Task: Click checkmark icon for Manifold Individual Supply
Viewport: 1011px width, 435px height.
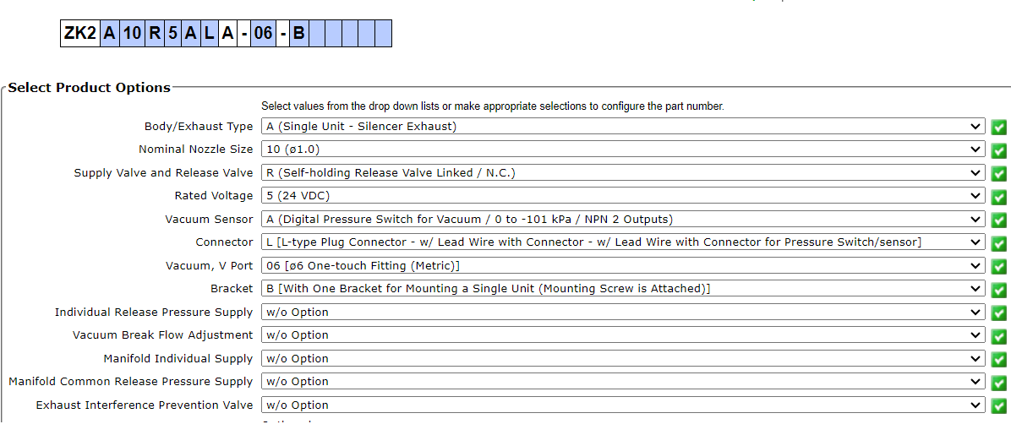Action: pyautogui.click(x=998, y=360)
